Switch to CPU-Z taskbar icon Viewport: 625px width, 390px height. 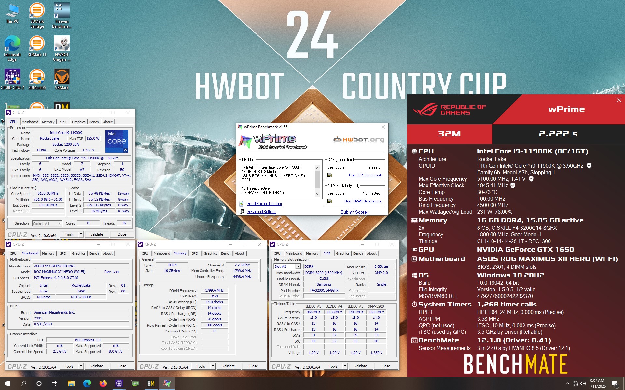click(119, 383)
